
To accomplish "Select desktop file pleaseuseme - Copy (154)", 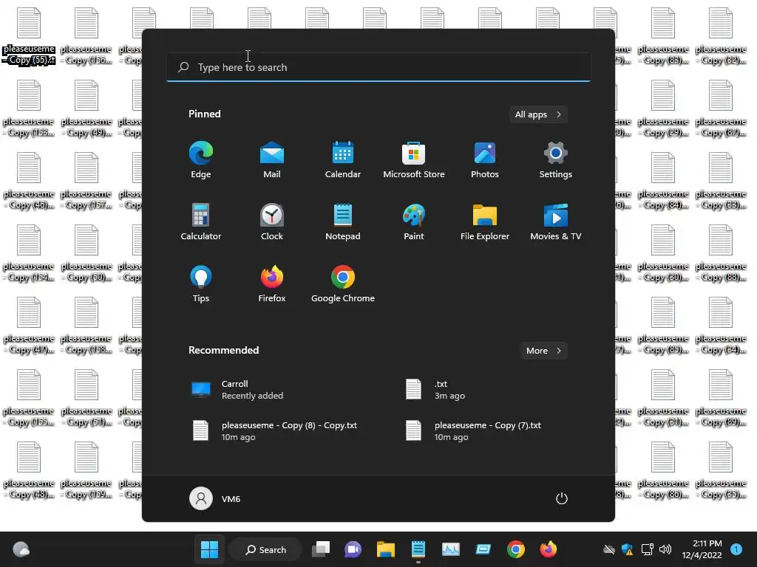I will click(x=29, y=254).
